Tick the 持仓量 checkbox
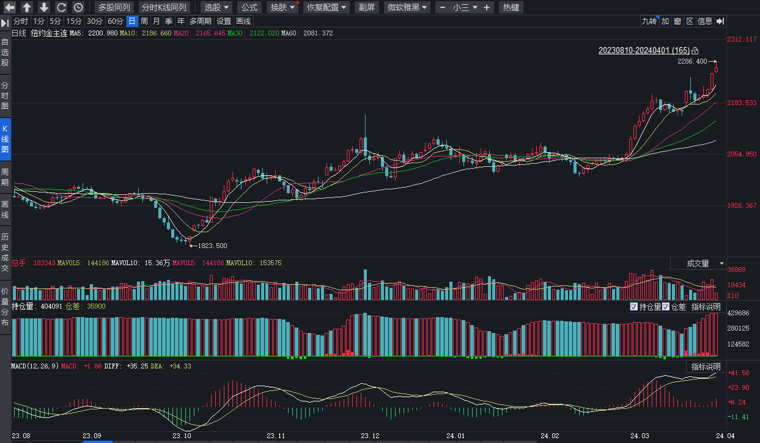The image size is (760, 443). tap(634, 307)
